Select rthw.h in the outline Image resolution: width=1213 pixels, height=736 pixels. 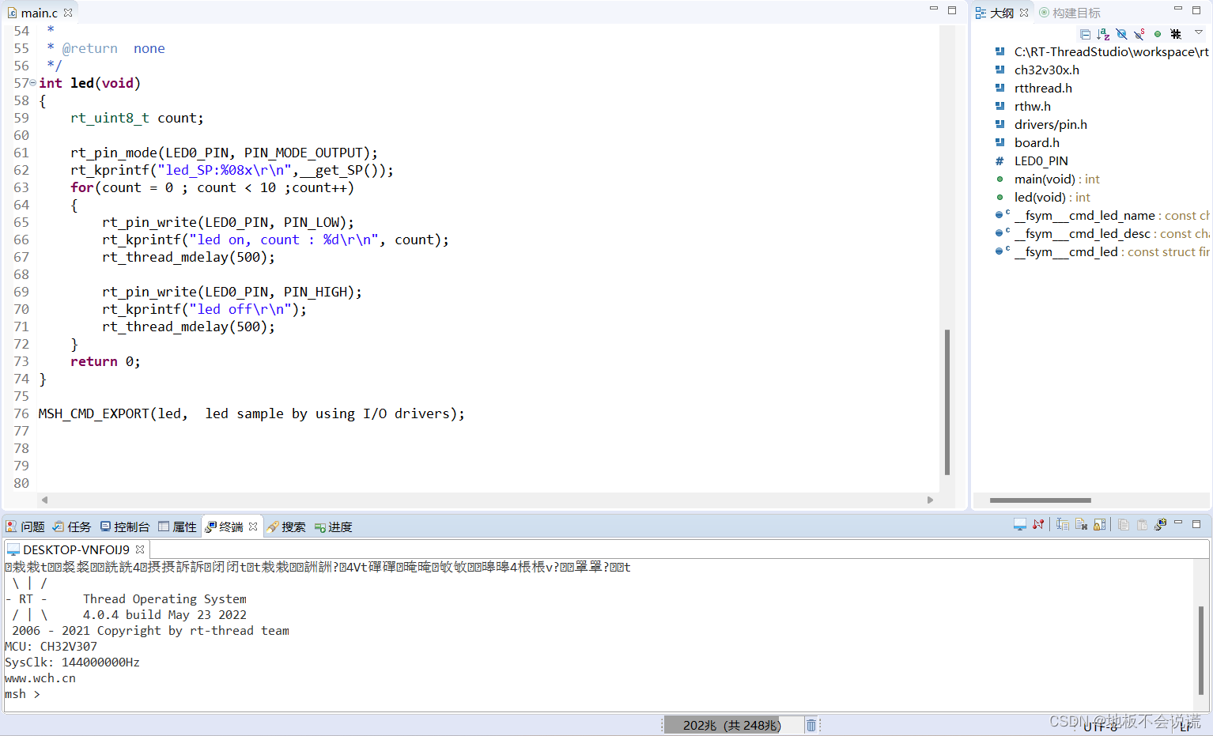pyautogui.click(x=1032, y=107)
